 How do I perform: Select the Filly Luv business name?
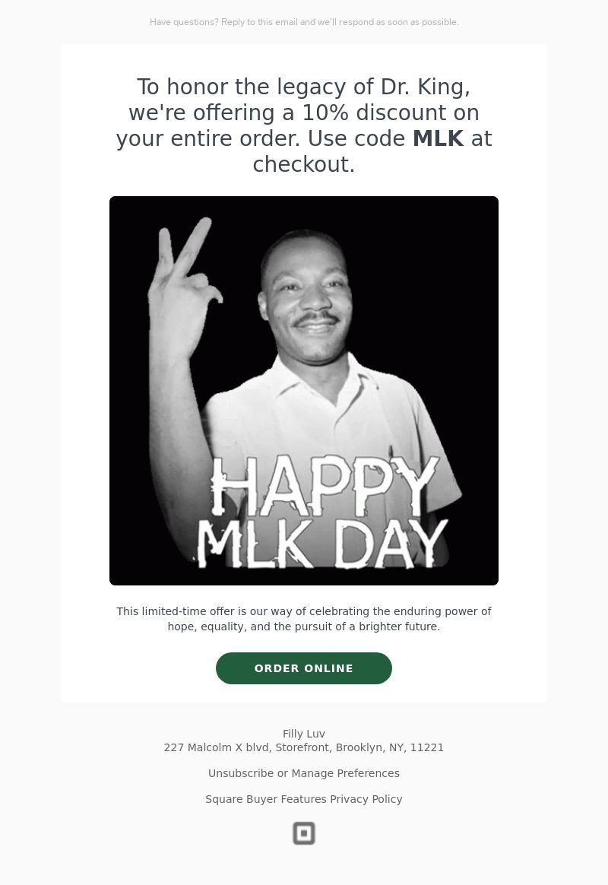[303, 734]
